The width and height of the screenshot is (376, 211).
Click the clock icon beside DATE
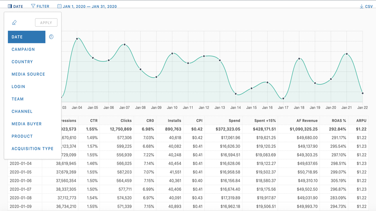[51, 37]
